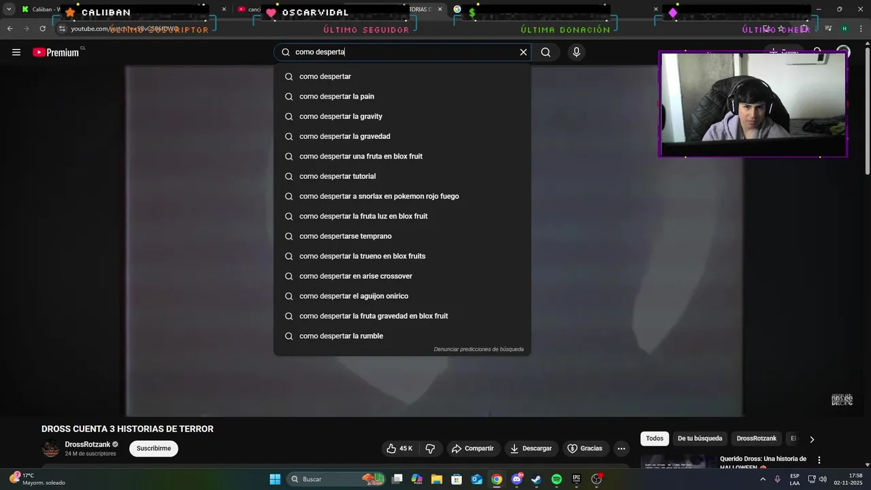Open the DrossRotzank channel avatar

click(x=51, y=449)
